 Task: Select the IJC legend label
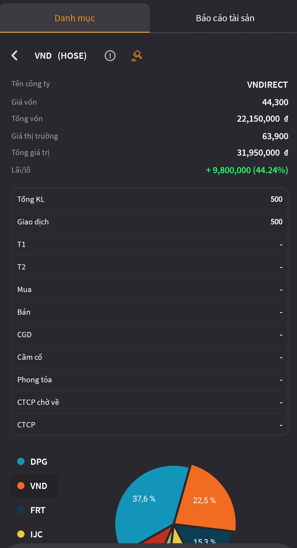tap(36, 534)
